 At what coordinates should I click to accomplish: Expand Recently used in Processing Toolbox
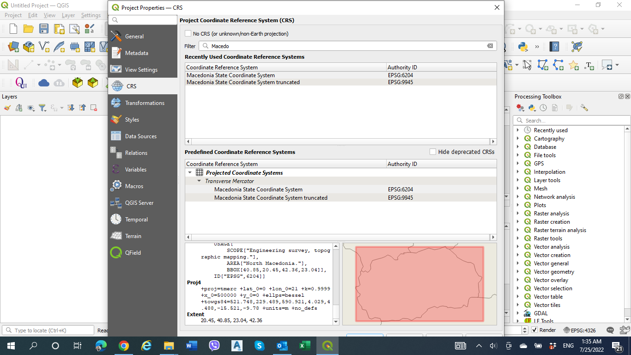point(518,130)
